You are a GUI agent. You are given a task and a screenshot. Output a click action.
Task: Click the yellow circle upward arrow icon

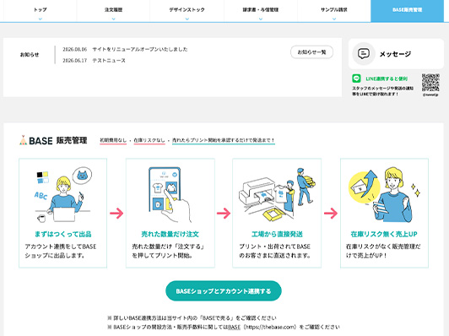(x=364, y=187)
